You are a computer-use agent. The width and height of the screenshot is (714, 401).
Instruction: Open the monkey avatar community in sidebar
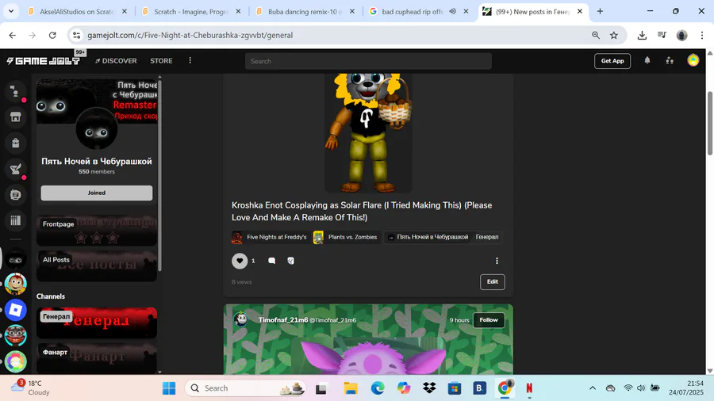coord(16,285)
